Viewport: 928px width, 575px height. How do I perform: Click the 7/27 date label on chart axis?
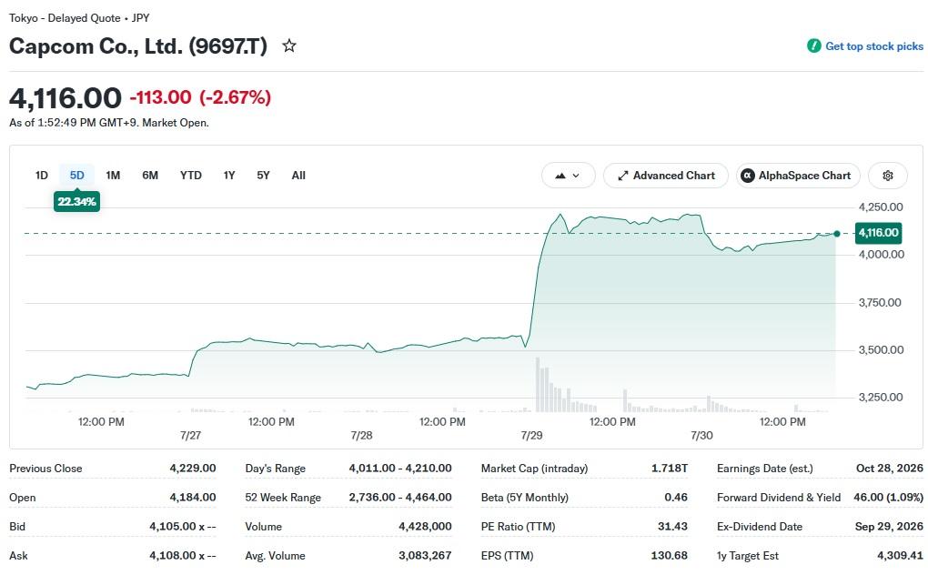tap(190, 436)
